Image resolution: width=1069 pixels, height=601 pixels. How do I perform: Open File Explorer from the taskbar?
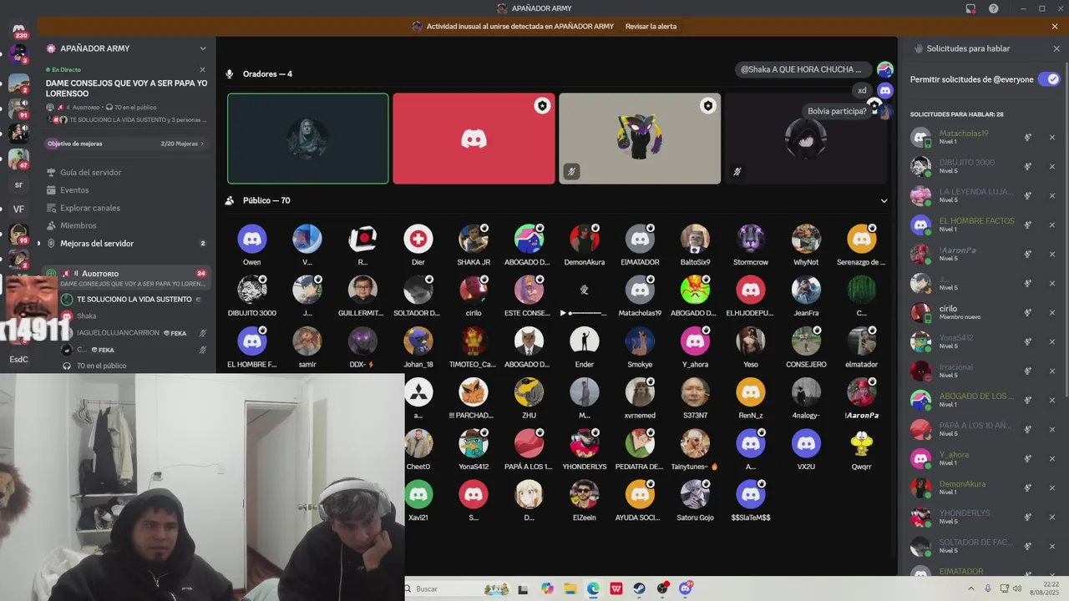[x=570, y=588]
